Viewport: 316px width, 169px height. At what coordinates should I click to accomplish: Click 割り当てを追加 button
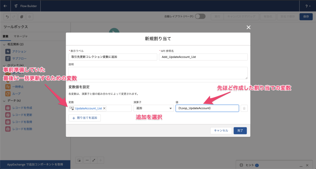point(85,118)
